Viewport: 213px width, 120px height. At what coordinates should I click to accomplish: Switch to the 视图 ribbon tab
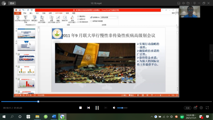point(74,13)
